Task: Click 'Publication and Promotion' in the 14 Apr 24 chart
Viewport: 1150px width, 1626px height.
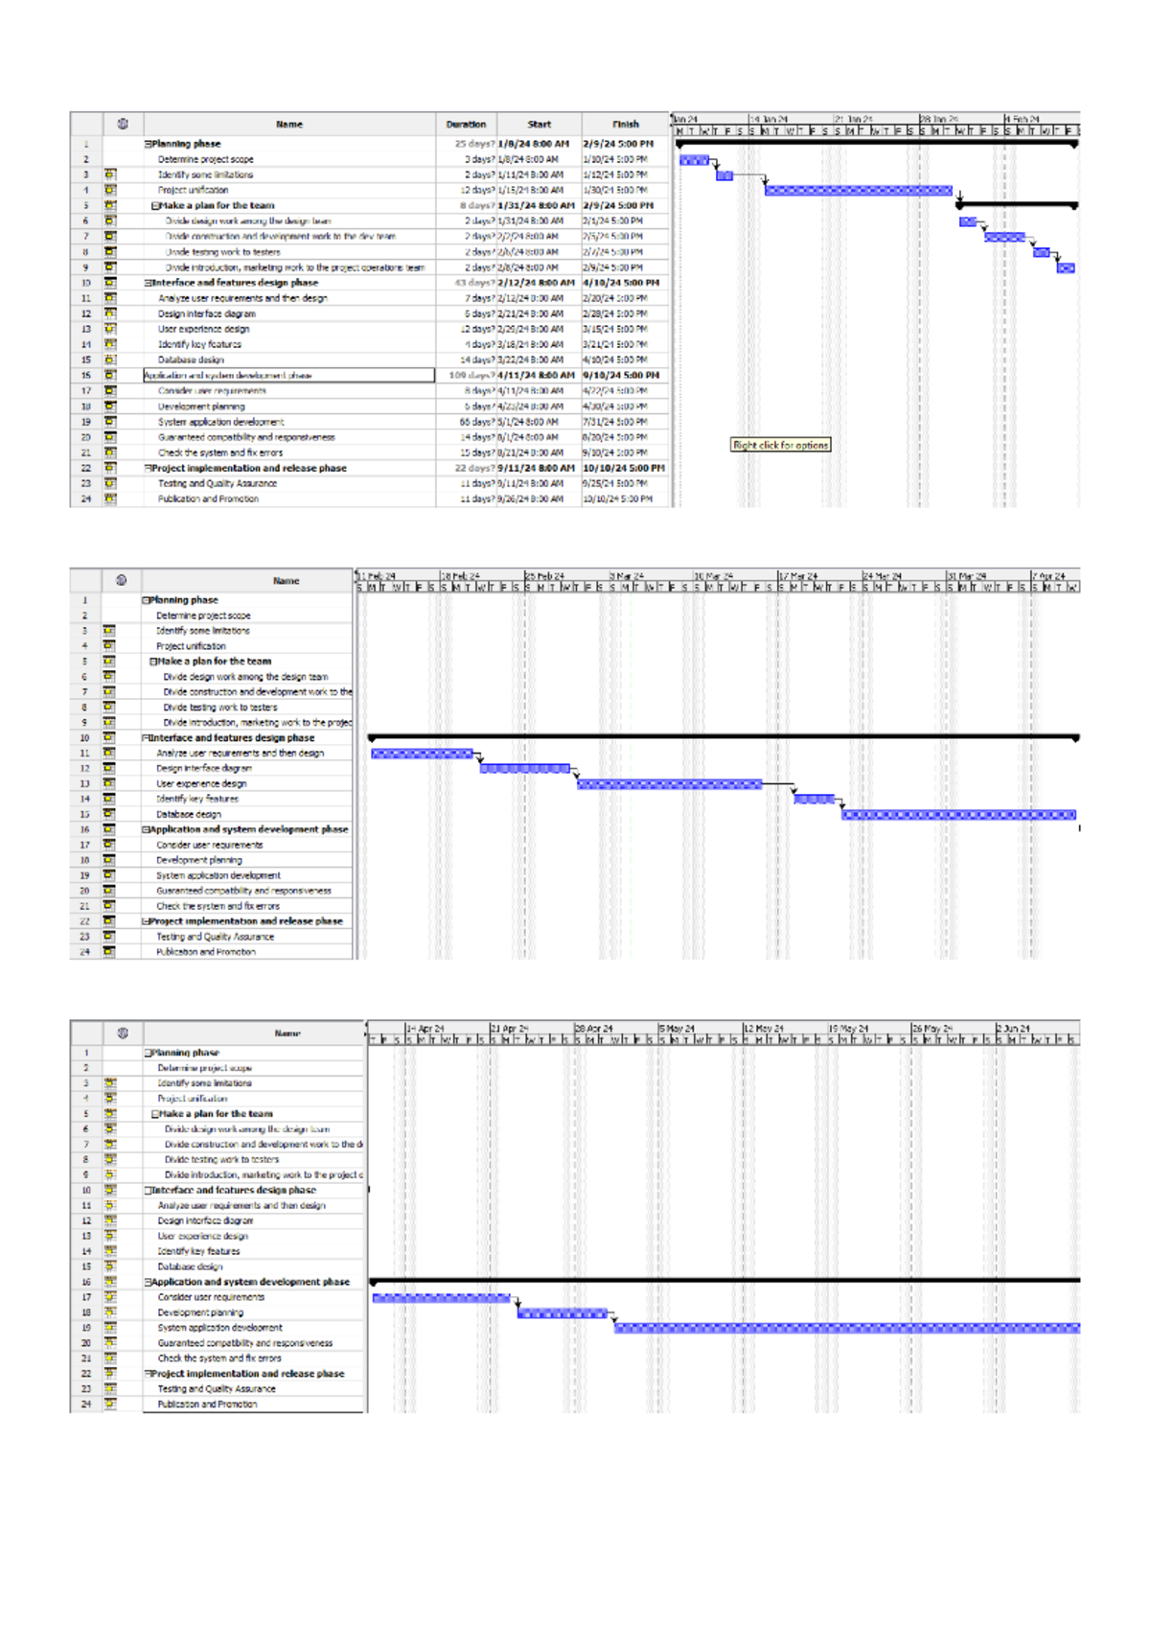Action: [207, 1405]
